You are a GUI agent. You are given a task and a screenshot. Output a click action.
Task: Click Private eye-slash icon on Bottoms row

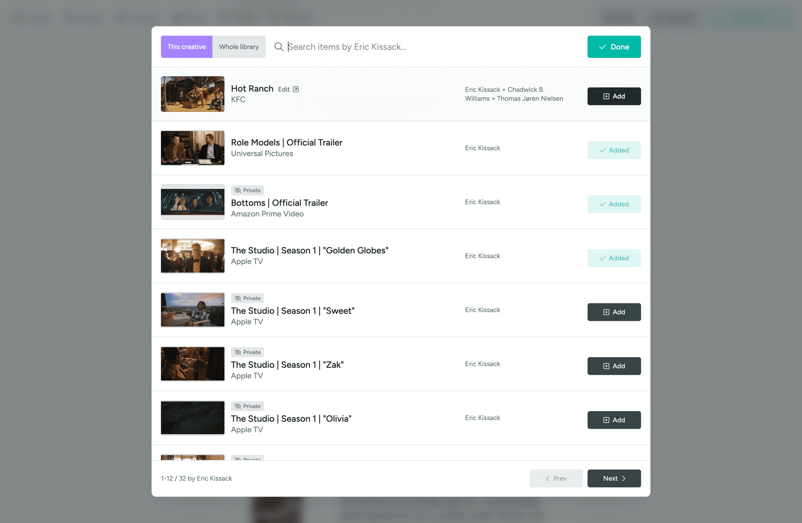point(238,191)
